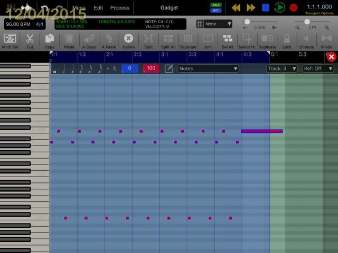Toggle Unmute on selection
The height and width of the screenshot is (253, 338).
306,41
